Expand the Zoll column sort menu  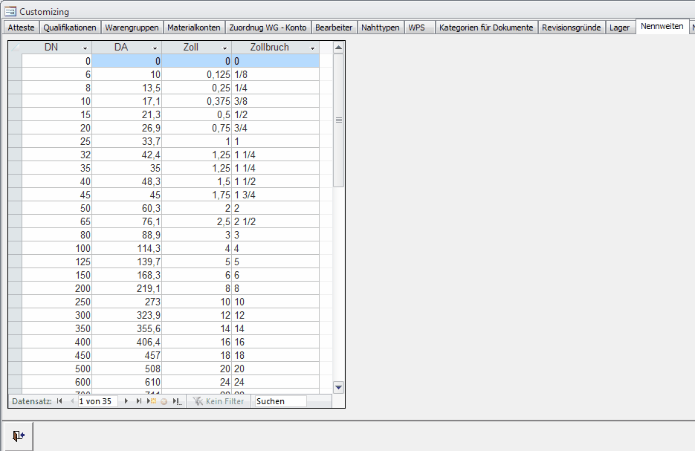click(224, 48)
